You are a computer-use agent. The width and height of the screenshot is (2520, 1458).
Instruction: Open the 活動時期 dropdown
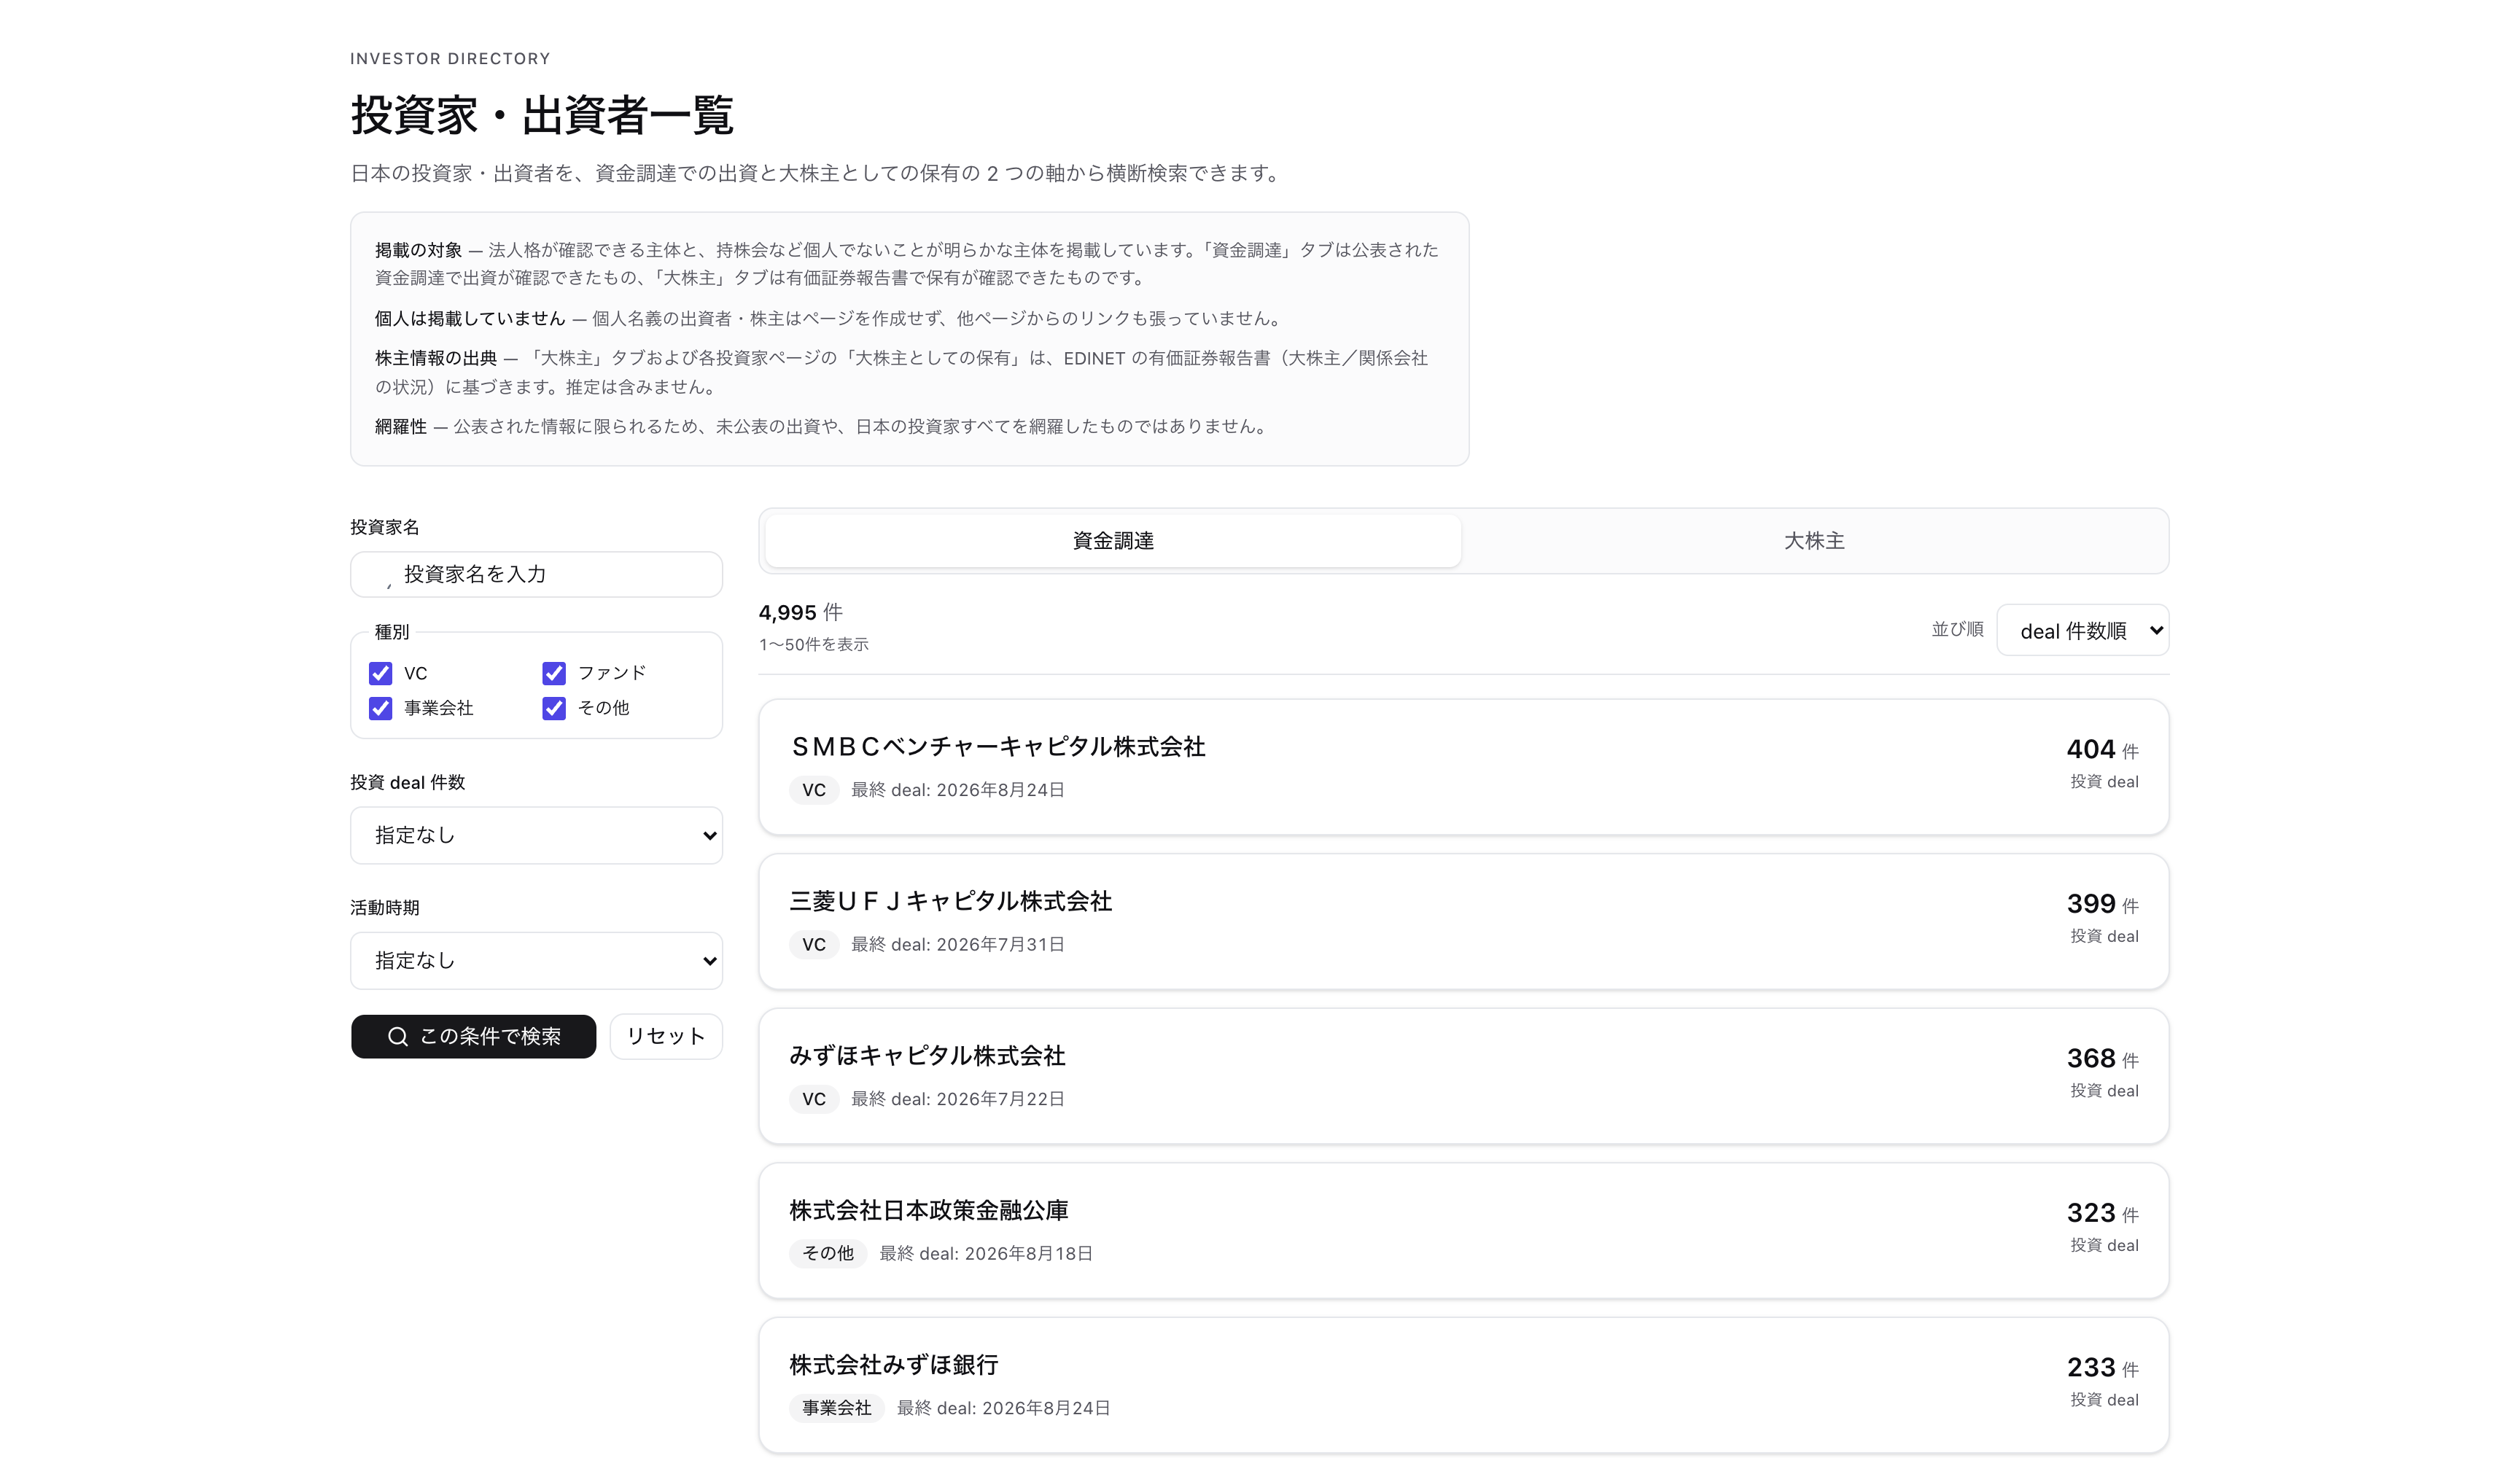[x=536, y=960]
